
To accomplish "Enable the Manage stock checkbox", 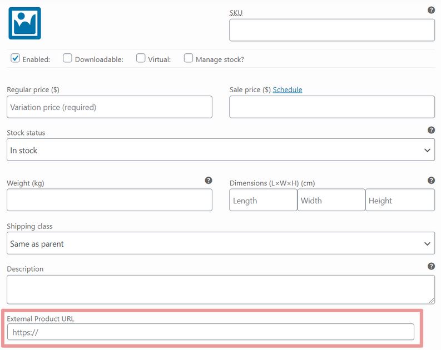I will coord(189,58).
